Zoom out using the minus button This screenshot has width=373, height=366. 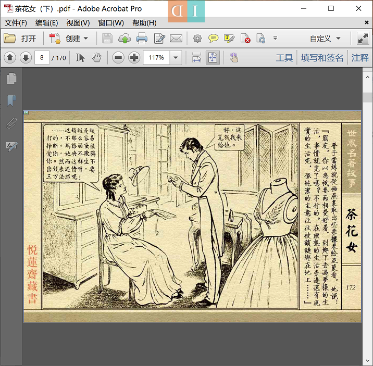118,57
